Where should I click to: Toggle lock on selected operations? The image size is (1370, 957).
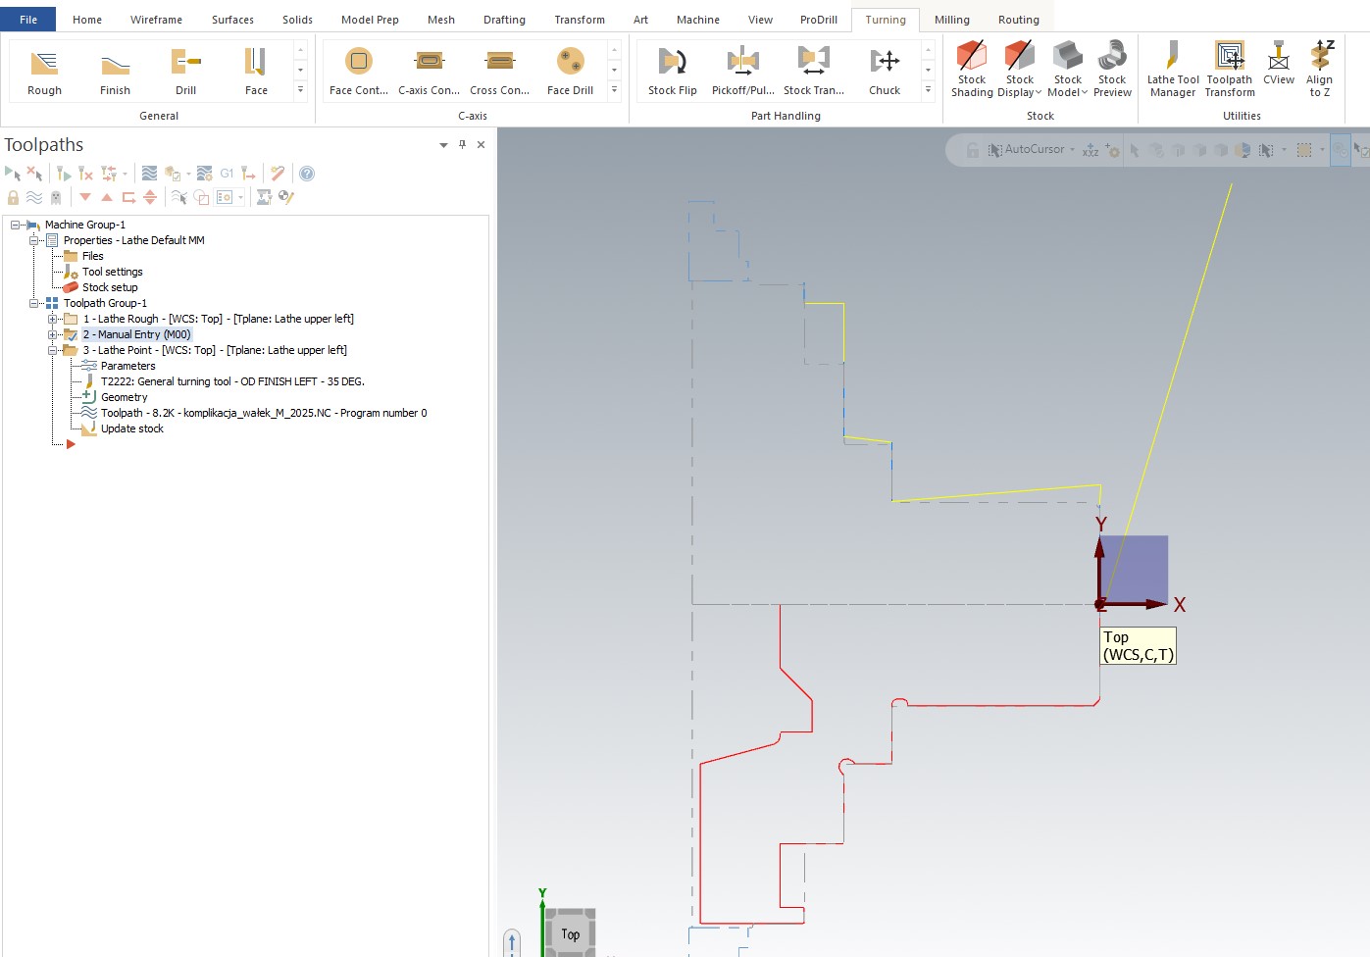pos(13,197)
